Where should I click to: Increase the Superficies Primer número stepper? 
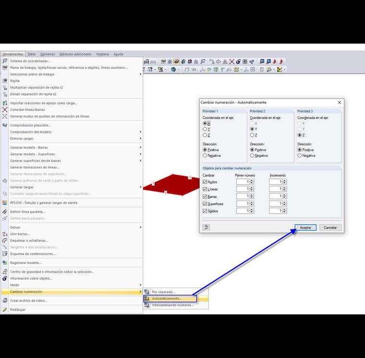pyautogui.click(x=252, y=202)
